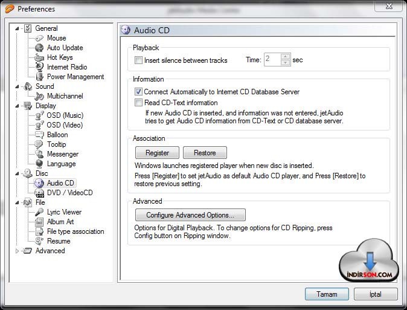Collapse the File tree node
This screenshot has width=407, height=310.
tap(17, 202)
